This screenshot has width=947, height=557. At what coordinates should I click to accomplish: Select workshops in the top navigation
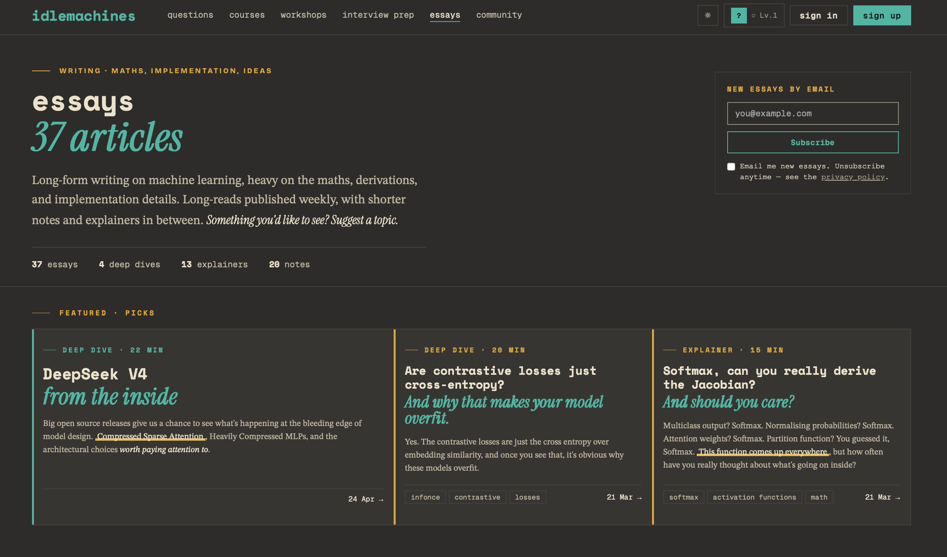coord(303,15)
